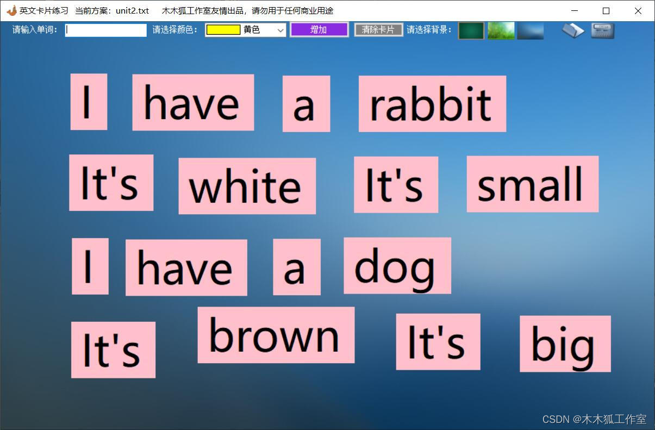Click the "It's" card before 'white'
The width and height of the screenshot is (655, 430).
[x=111, y=183]
